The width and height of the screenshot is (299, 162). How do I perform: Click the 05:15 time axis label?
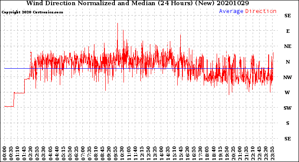click(63, 153)
